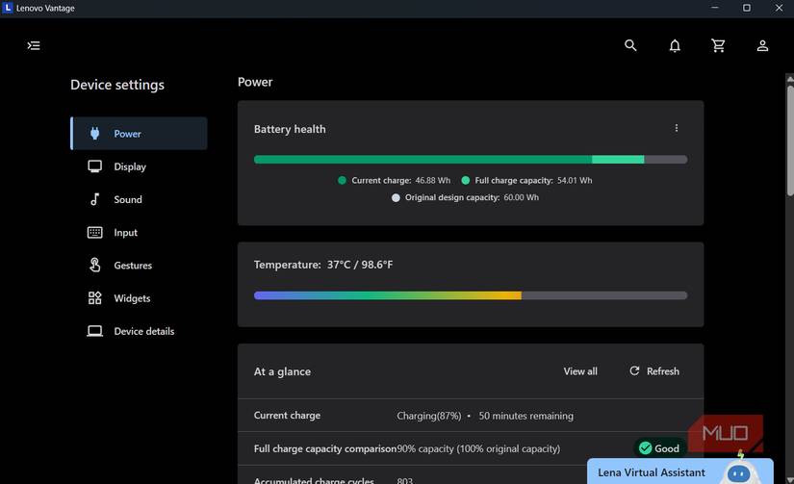Select Device details in sidebar menu
The width and height of the screenshot is (794, 484).
(x=143, y=331)
